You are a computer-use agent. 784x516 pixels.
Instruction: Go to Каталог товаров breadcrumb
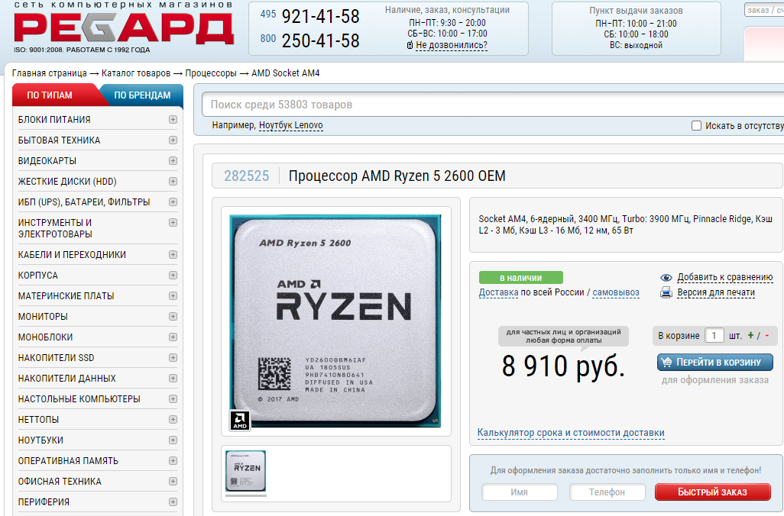point(136,73)
